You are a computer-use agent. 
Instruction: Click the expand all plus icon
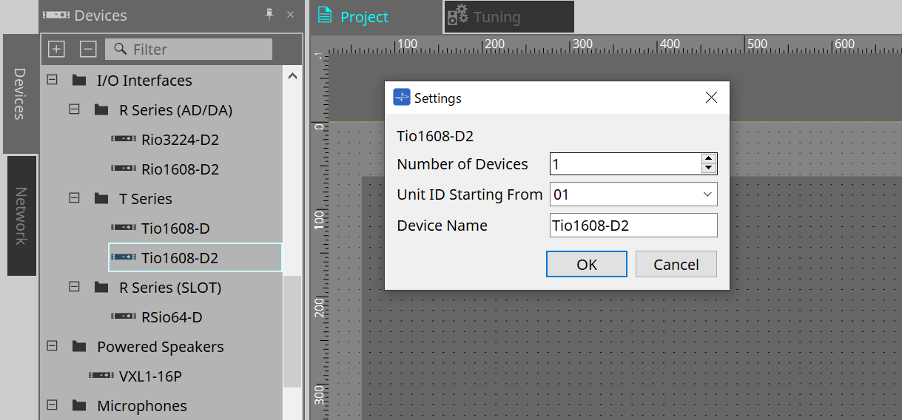click(x=56, y=50)
